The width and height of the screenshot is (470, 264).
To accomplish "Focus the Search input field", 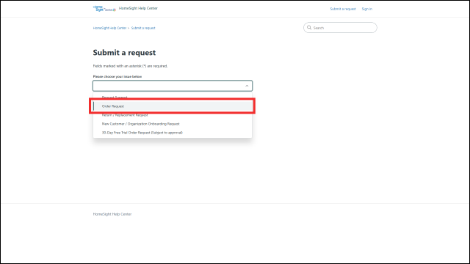I will [340, 28].
